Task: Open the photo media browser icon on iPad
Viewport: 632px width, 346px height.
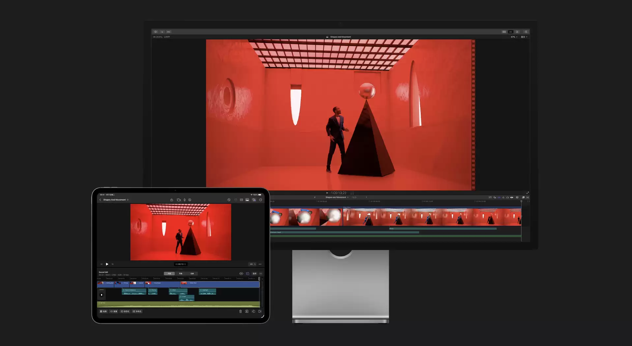Action: [x=247, y=200]
